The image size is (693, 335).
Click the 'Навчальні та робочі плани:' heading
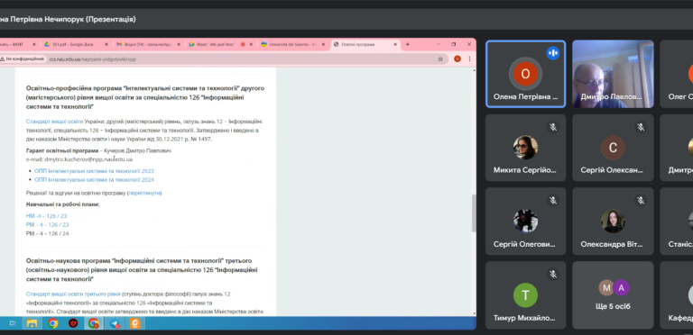pos(63,204)
